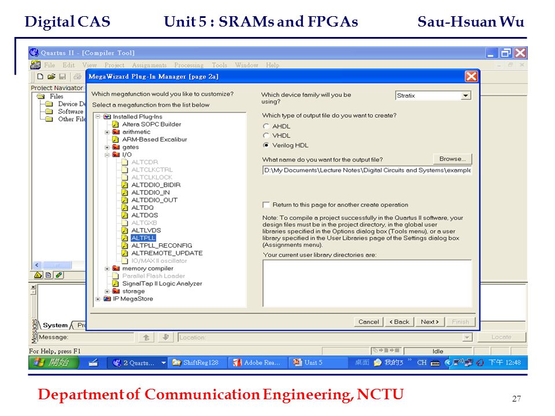Switch to the System messages tab
The image size is (555, 416).
click(x=55, y=325)
